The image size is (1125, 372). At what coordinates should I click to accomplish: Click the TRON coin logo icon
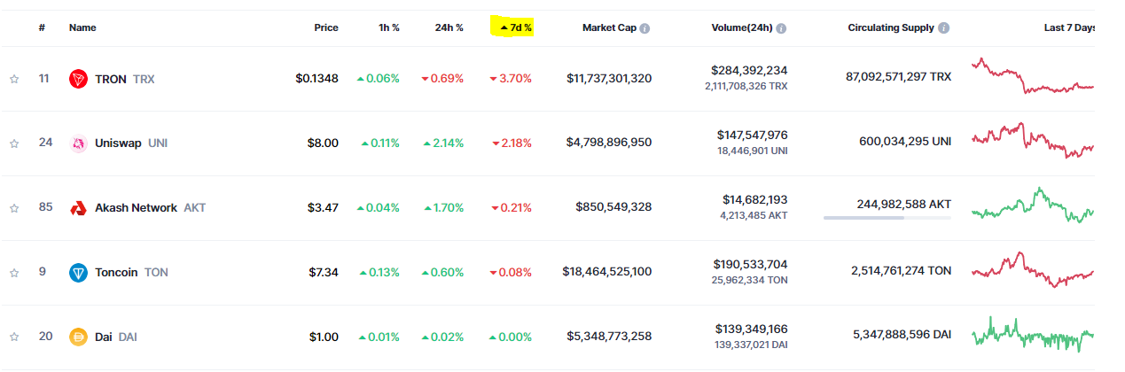[x=78, y=79]
